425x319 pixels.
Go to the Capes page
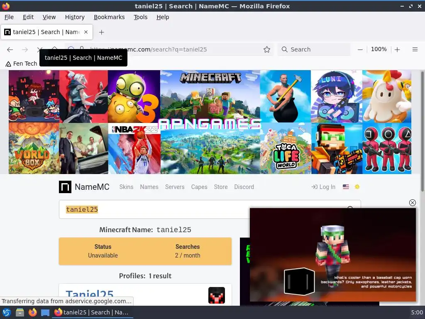(x=199, y=187)
